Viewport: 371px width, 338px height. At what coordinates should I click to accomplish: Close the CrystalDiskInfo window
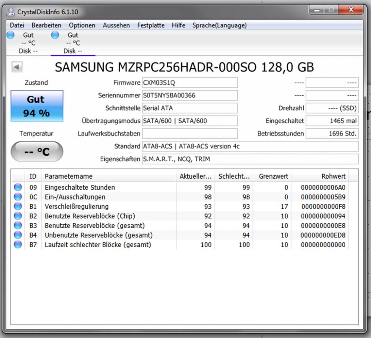[x=351, y=10]
